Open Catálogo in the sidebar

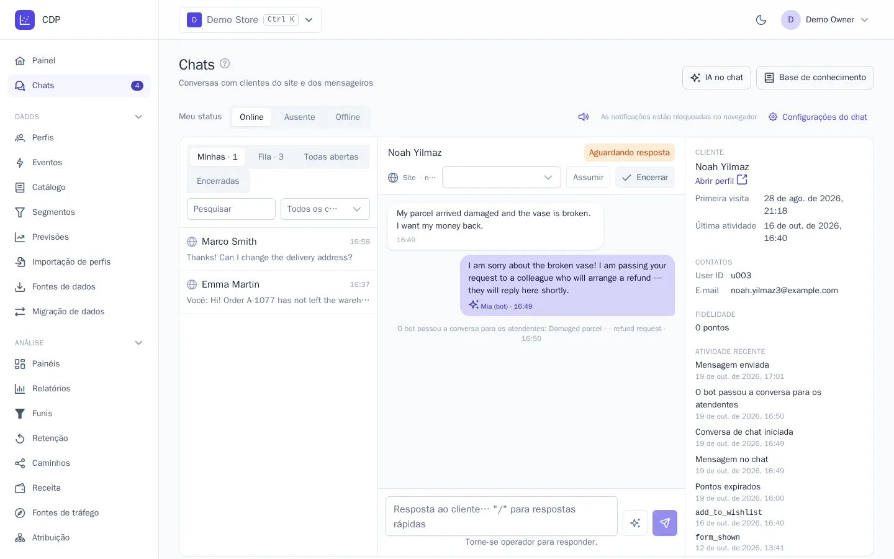pos(79,188)
